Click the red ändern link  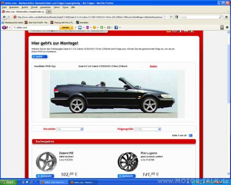153,66
